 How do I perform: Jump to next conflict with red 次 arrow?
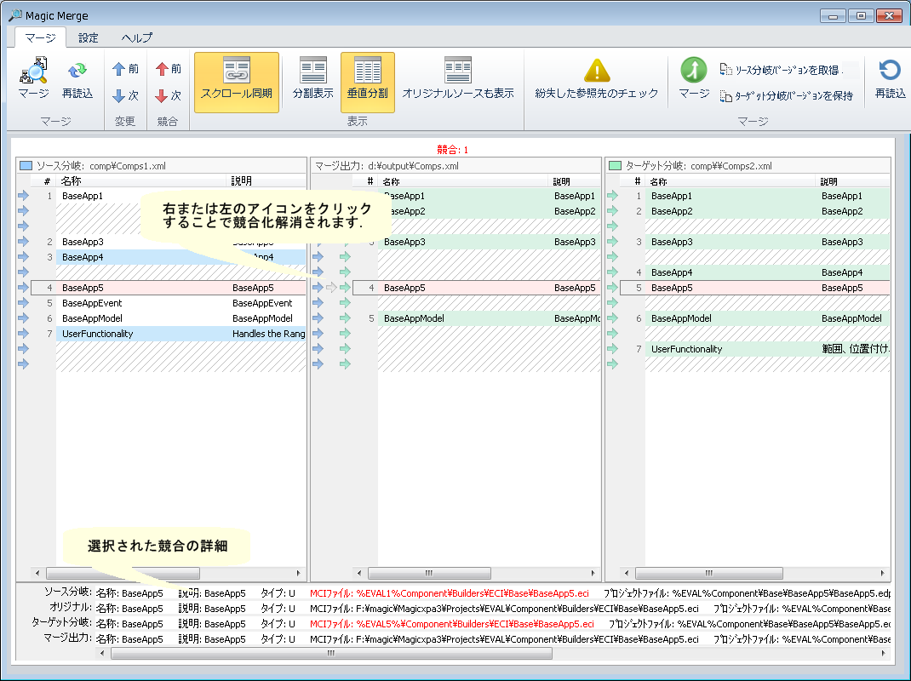[169, 95]
